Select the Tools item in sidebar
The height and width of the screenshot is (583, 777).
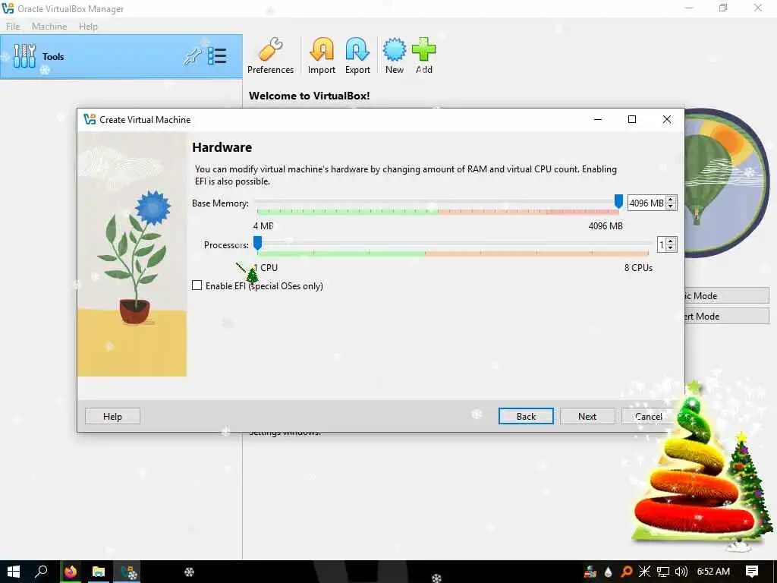click(x=121, y=56)
